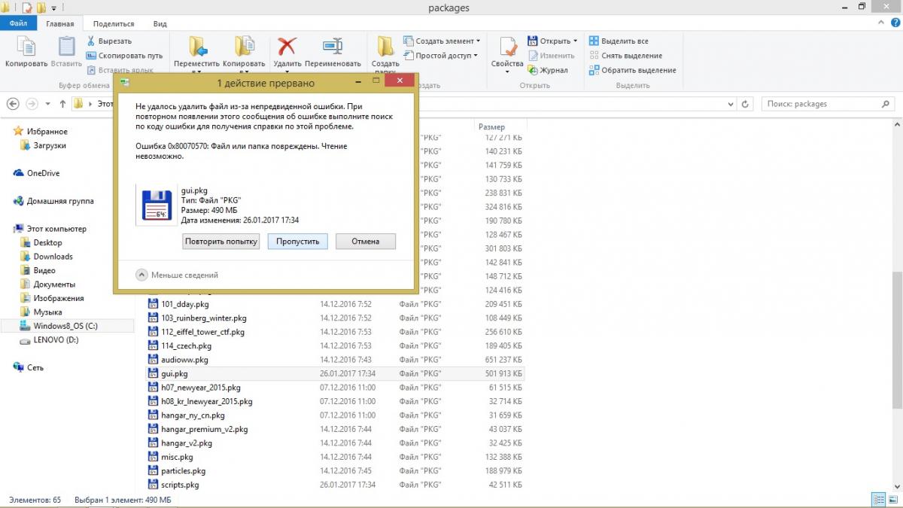The width and height of the screenshot is (903, 508).
Task: Click the Copy (Копировать) ribbon icon
Action: [26, 47]
